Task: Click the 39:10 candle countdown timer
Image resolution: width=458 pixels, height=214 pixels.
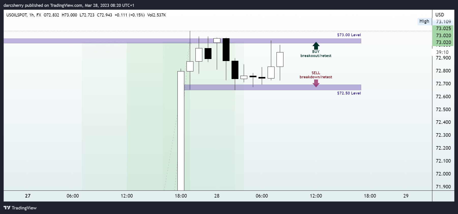Action: coord(442,52)
